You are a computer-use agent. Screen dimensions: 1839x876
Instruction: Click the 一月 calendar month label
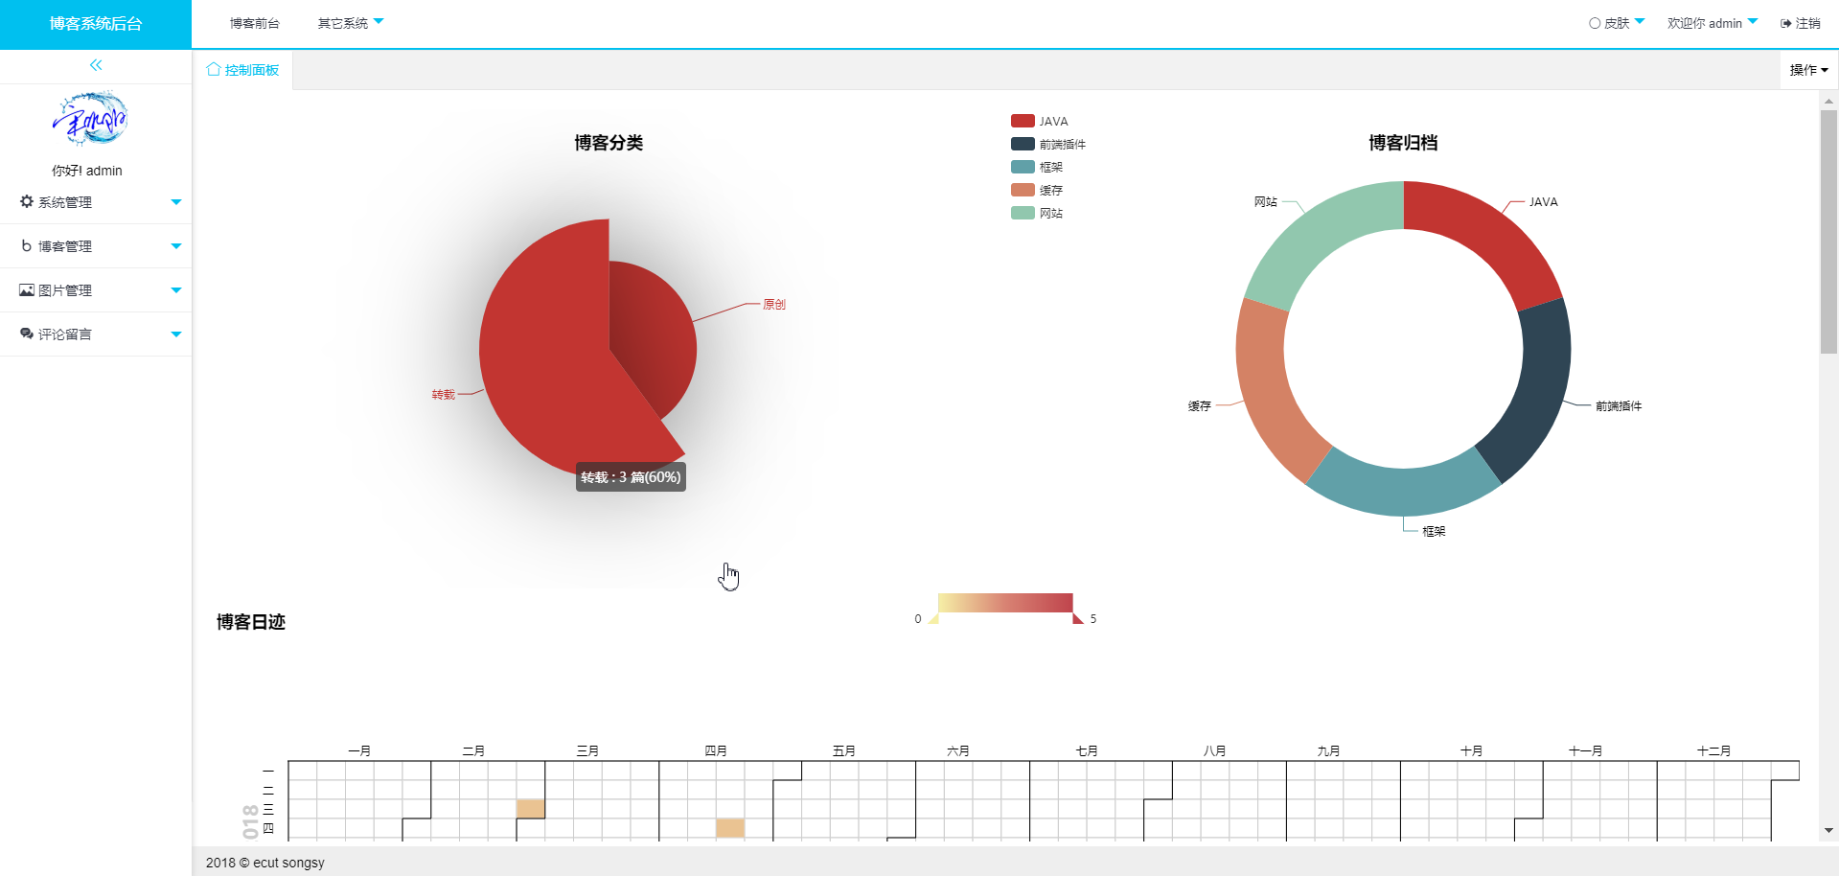pos(359,751)
